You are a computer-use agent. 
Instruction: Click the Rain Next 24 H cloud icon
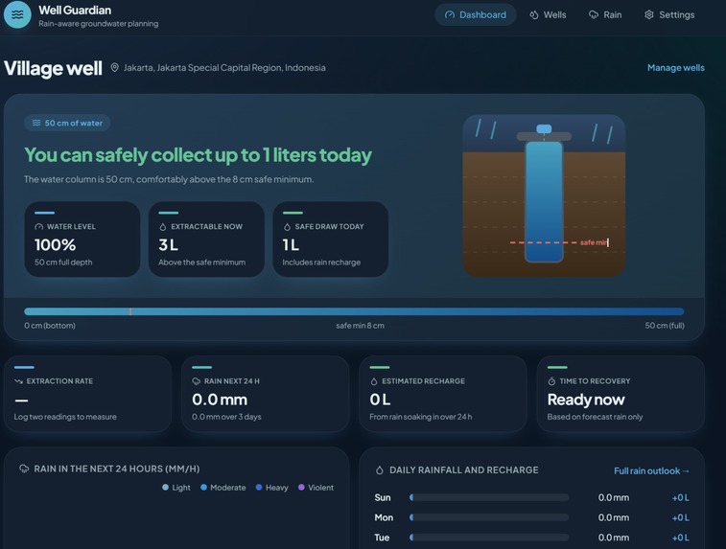pos(197,381)
